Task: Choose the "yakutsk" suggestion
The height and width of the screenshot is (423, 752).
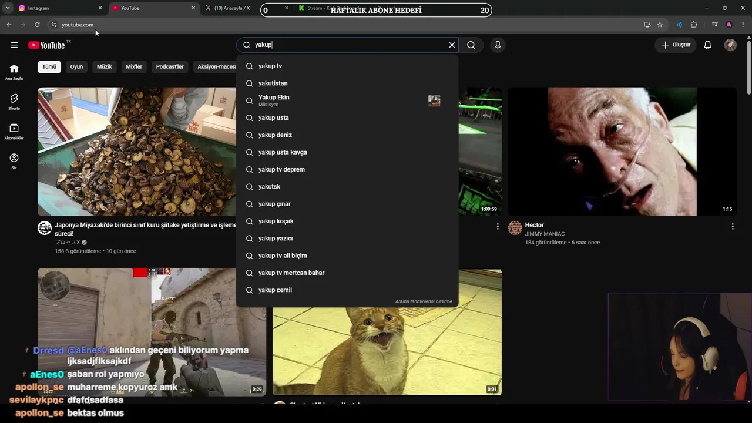Action: pos(347,187)
